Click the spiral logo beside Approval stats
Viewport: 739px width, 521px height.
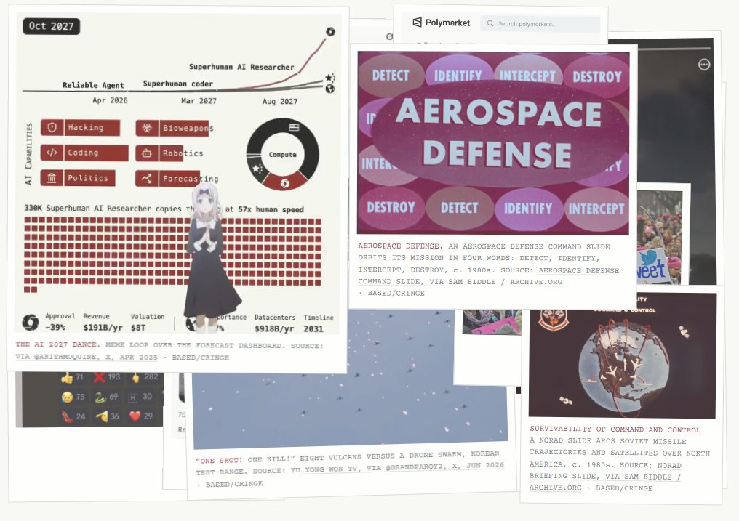click(31, 323)
